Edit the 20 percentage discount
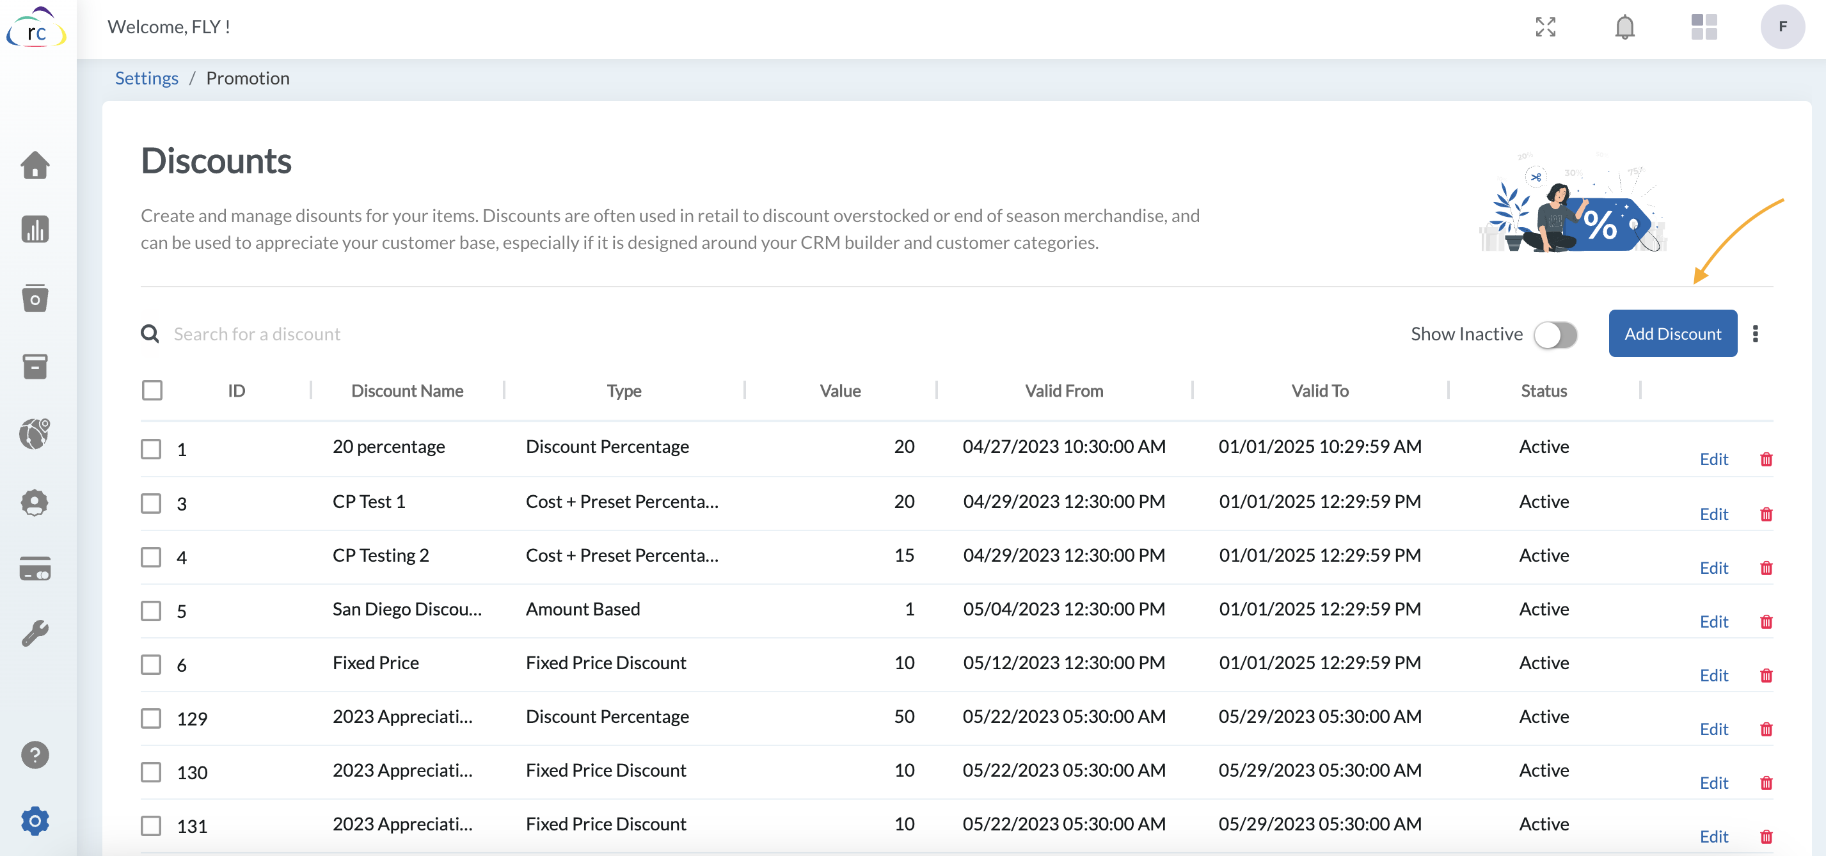 tap(1713, 459)
